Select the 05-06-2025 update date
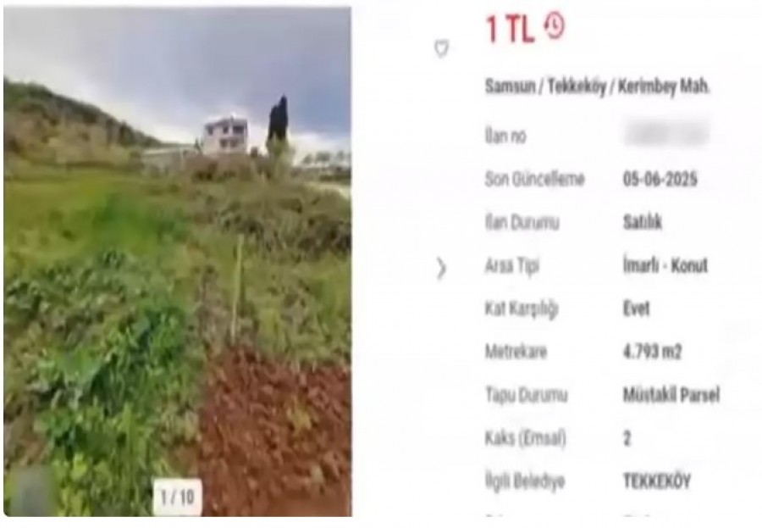 (660, 179)
